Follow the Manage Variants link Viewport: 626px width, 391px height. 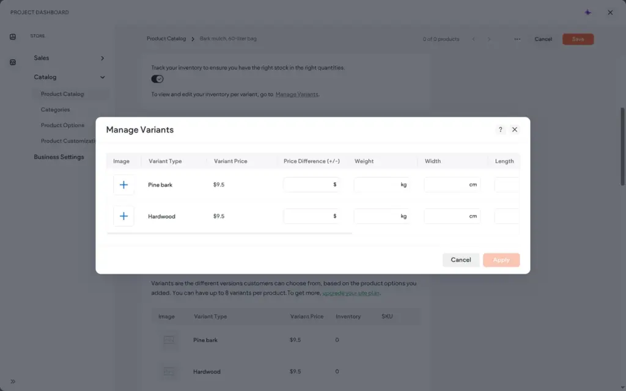[x=296, y=95]
